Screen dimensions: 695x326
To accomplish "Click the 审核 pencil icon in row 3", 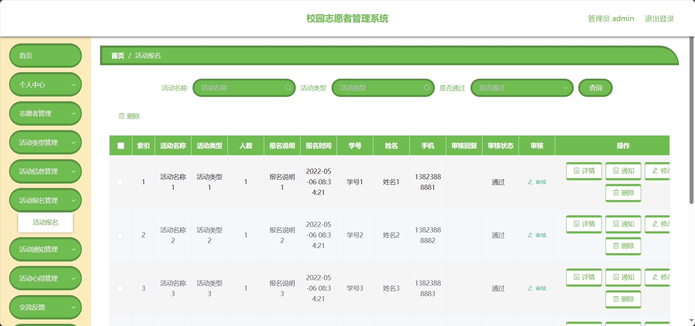I will point(537,288).
